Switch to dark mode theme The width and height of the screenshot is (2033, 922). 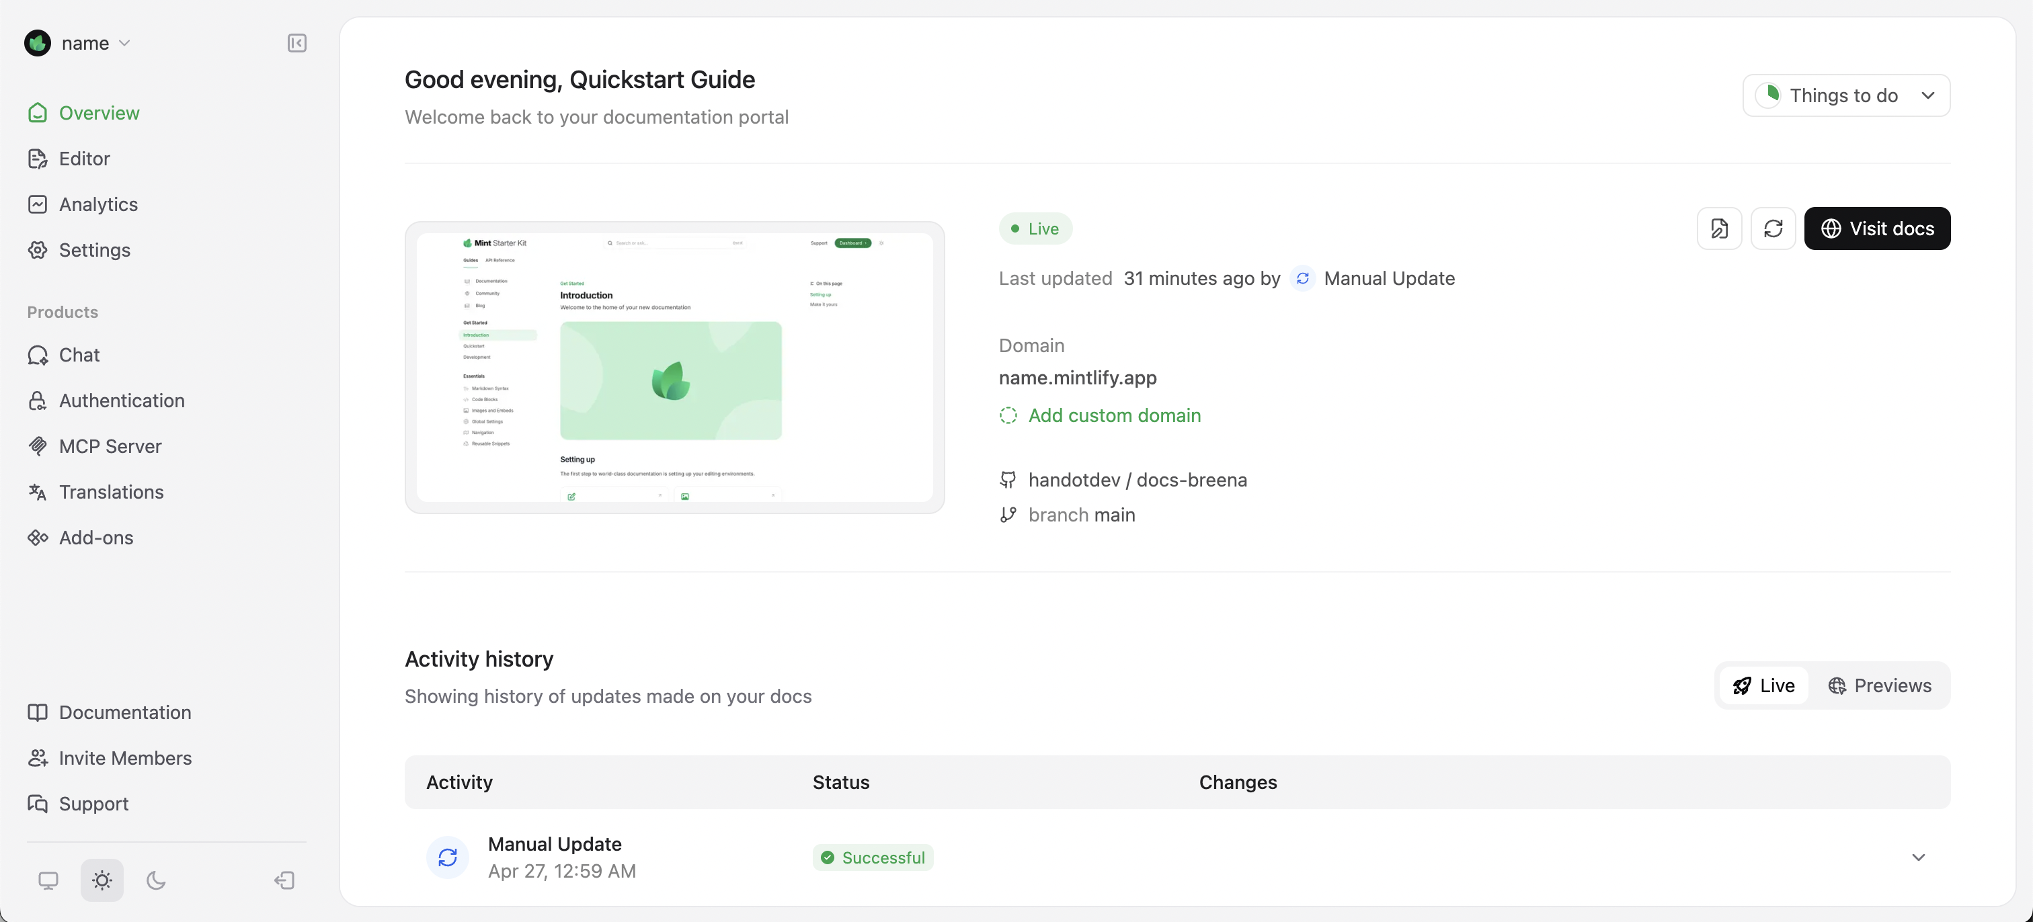[x=155, y=880]
